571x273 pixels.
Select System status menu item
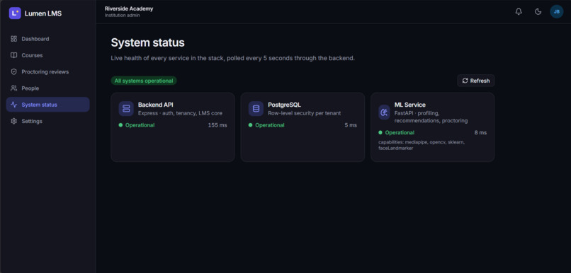tap(47, 105)
